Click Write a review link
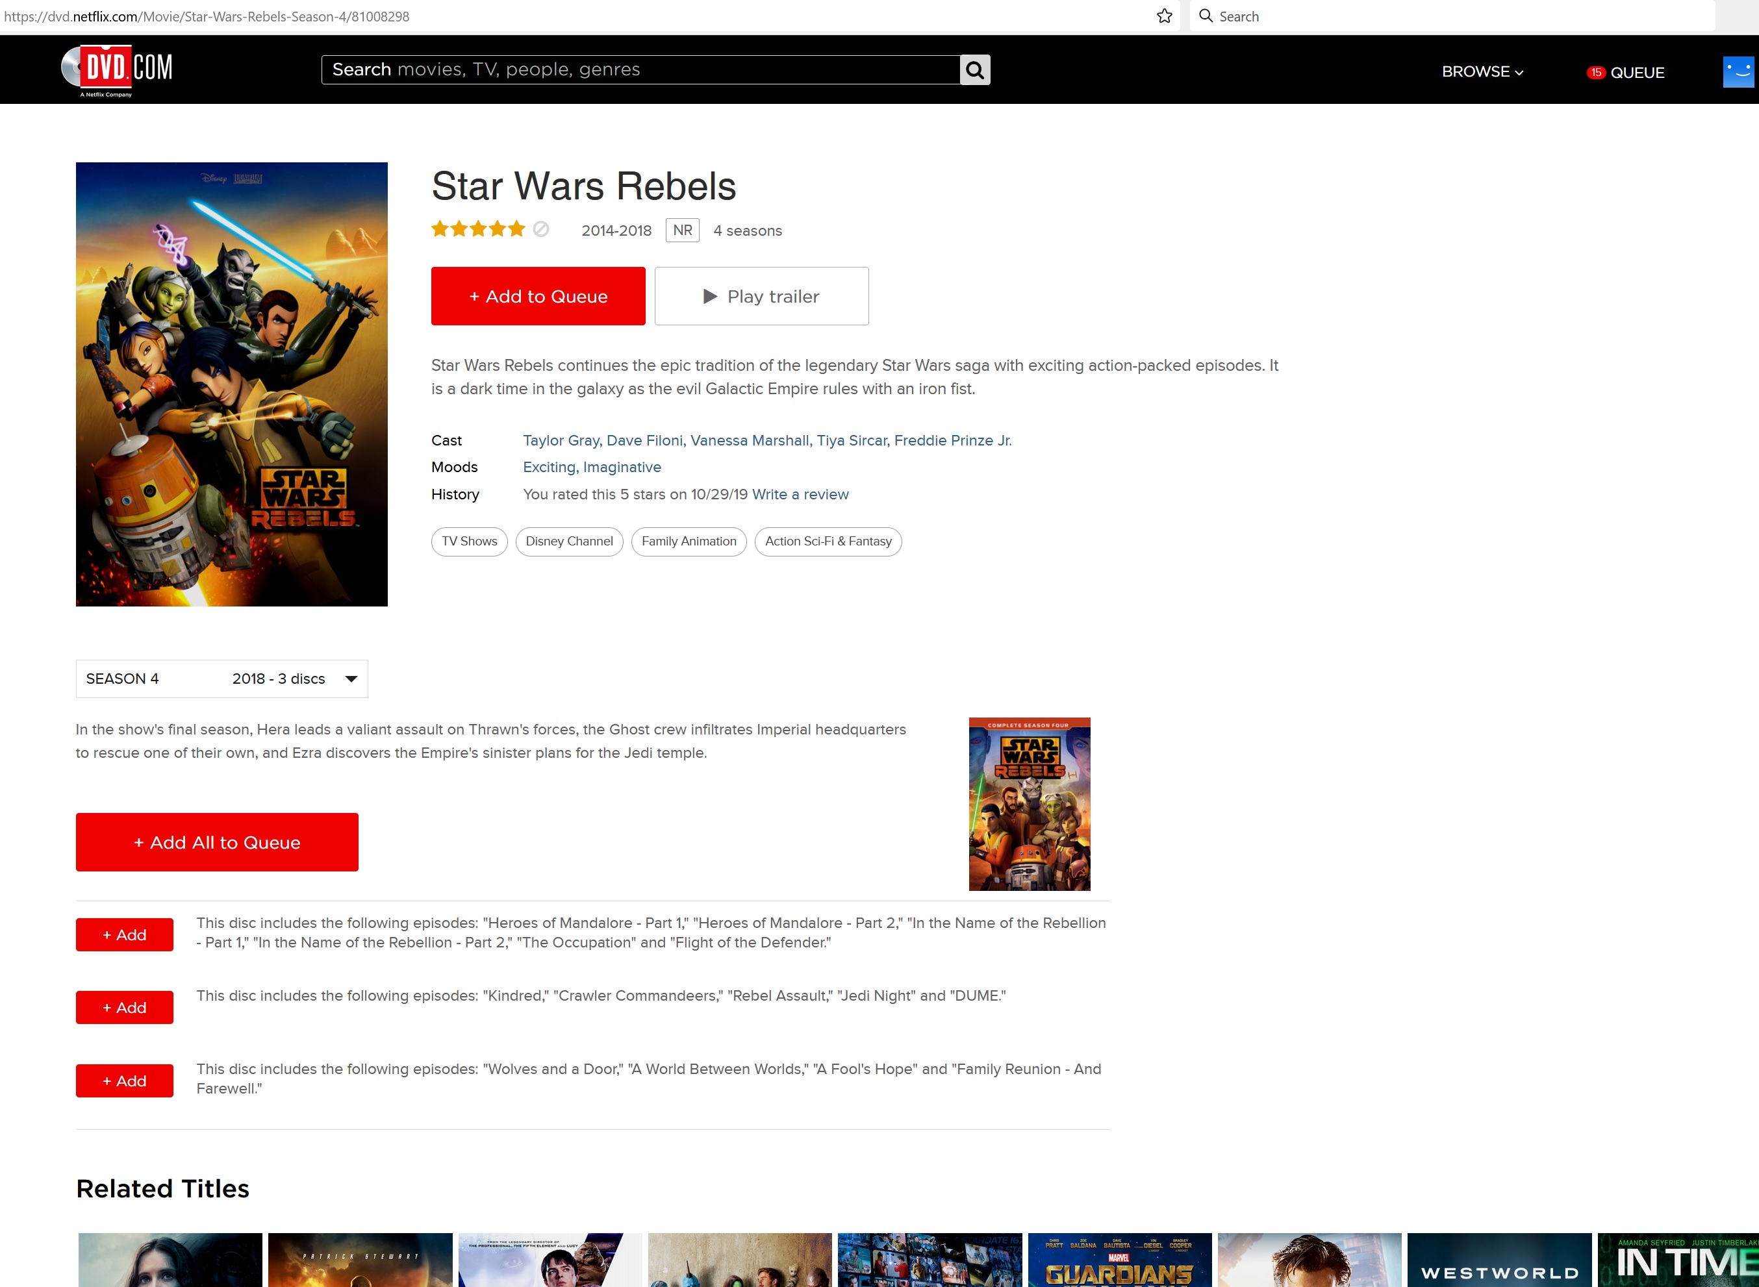Viewport: 1759px width, 1287px height. (800, 494)
